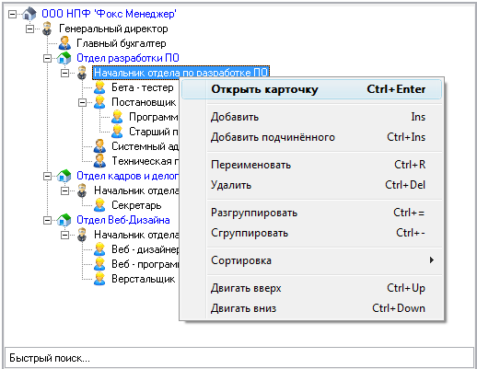Click the company house icon at tree root
The height and width of the screenshot is (369, 477).
tap(29, 14)
